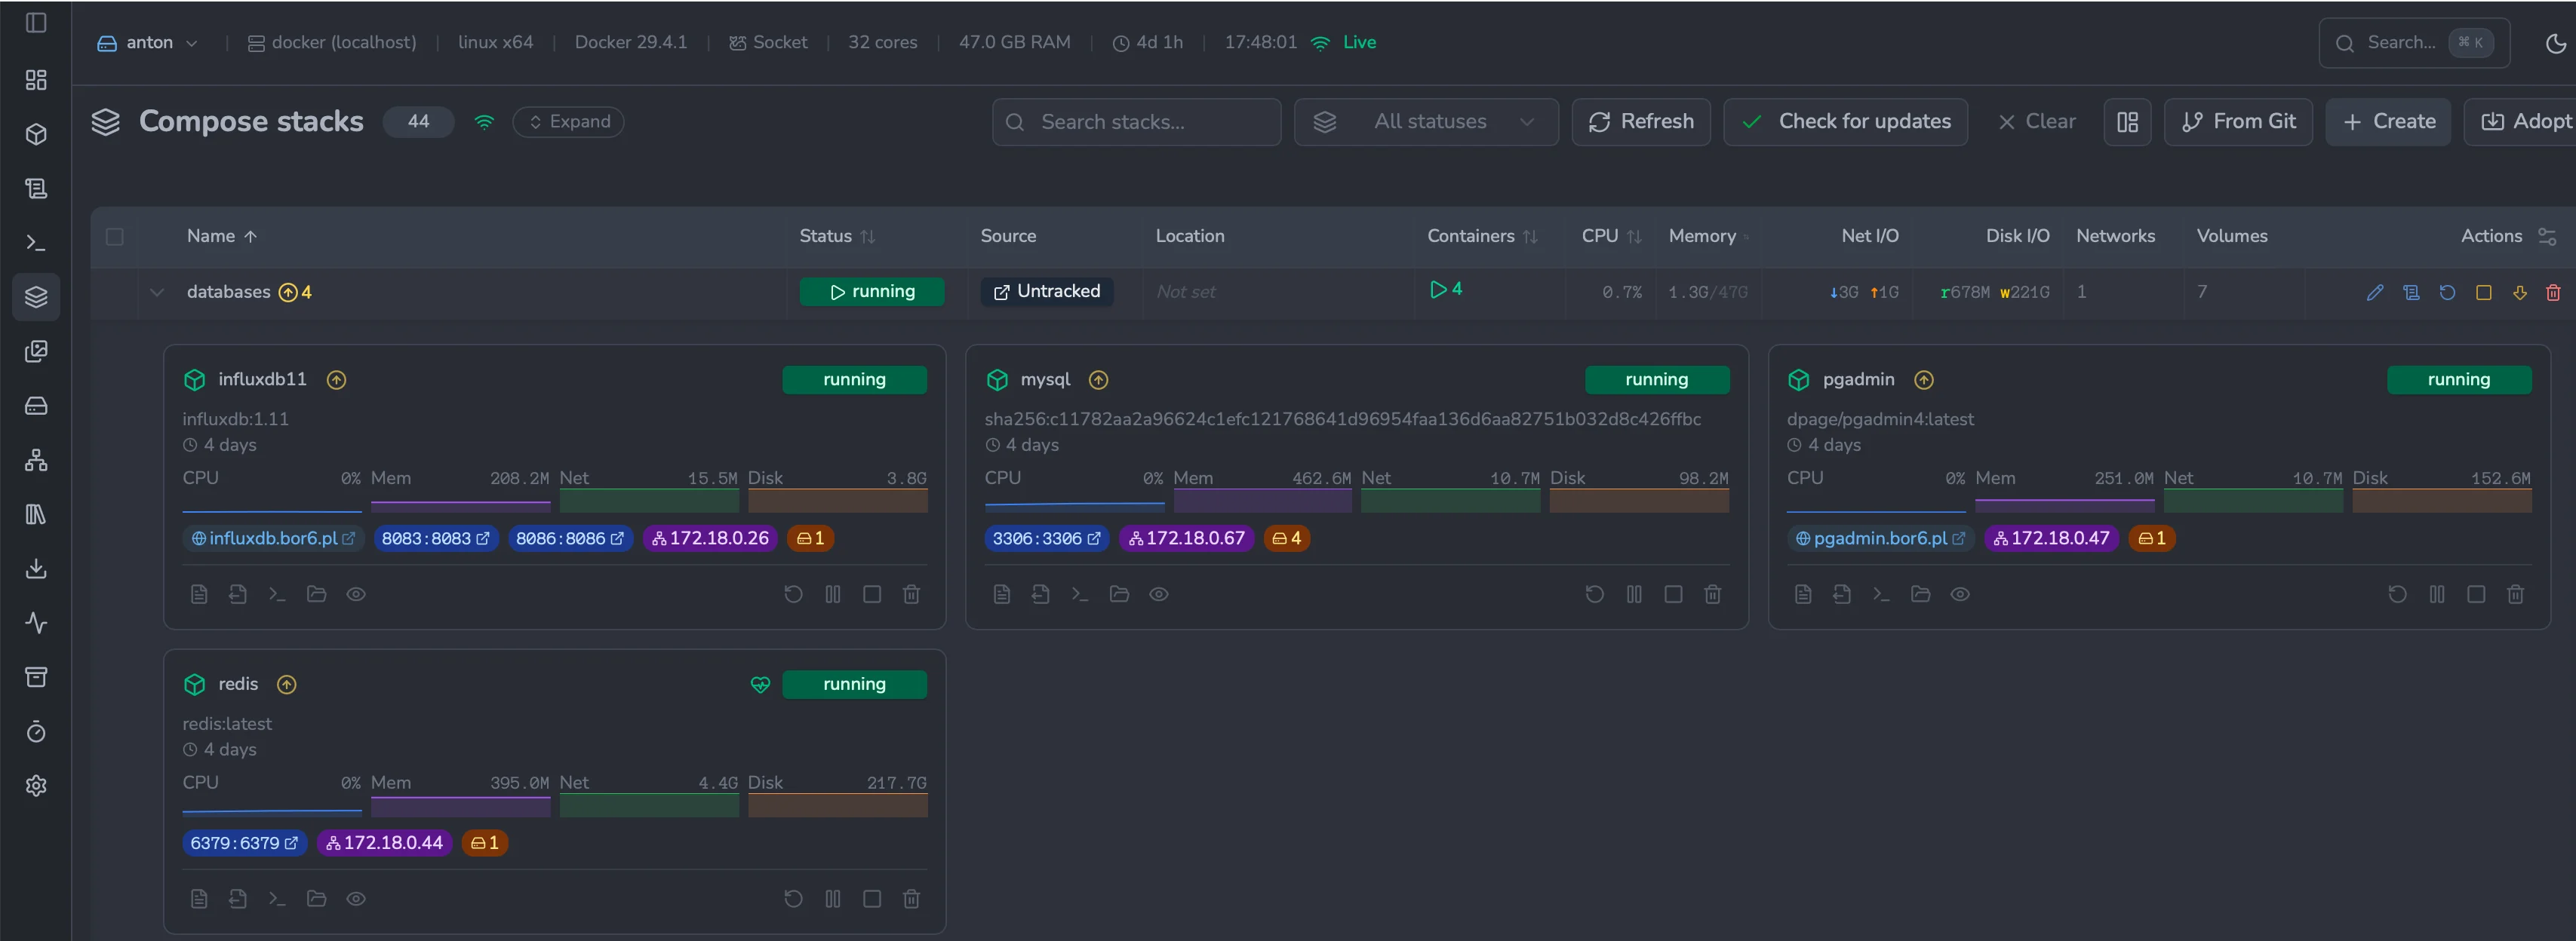The image size is (2576, 941).
Task: Open the All statuses filter dropdown
Action: (1426, 122)
